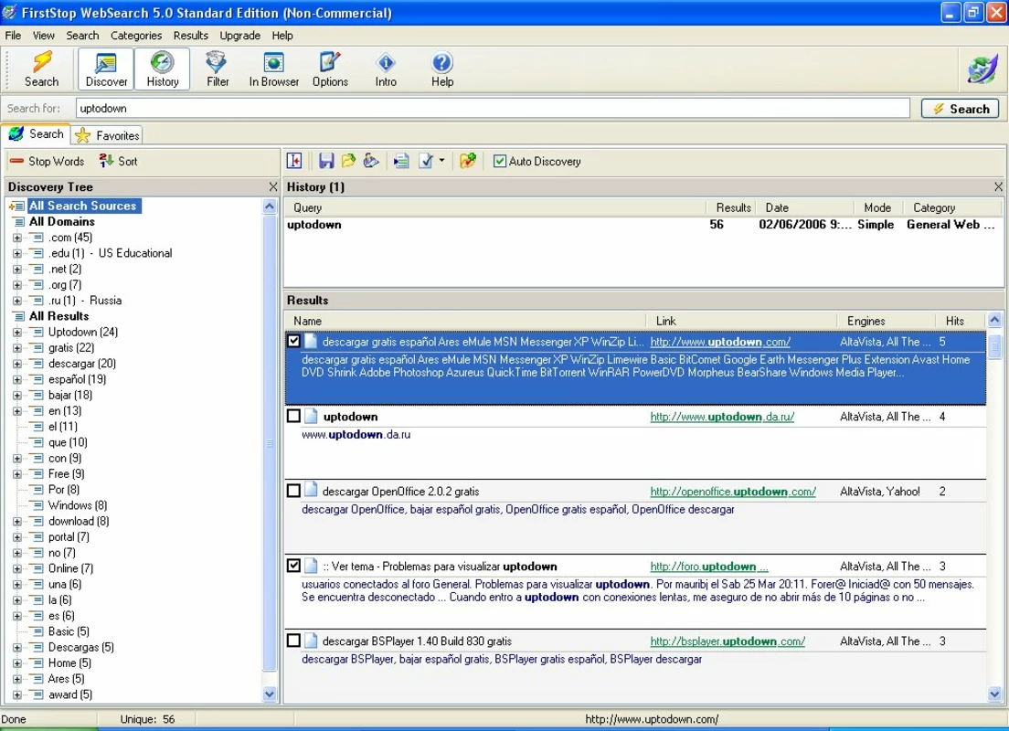Switch to the Favorites tab
This screenshot has width=1009, height=731.
click(x=108, y=135)
